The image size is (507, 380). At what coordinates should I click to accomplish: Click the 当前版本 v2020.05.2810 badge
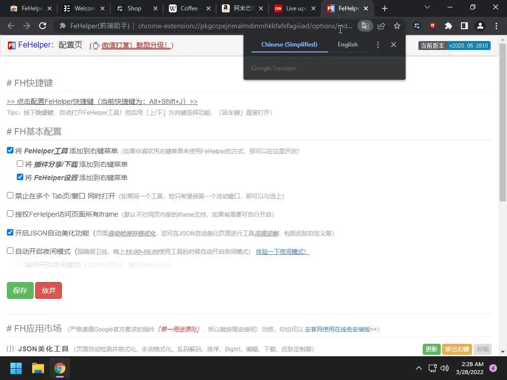tap(455, 46)
